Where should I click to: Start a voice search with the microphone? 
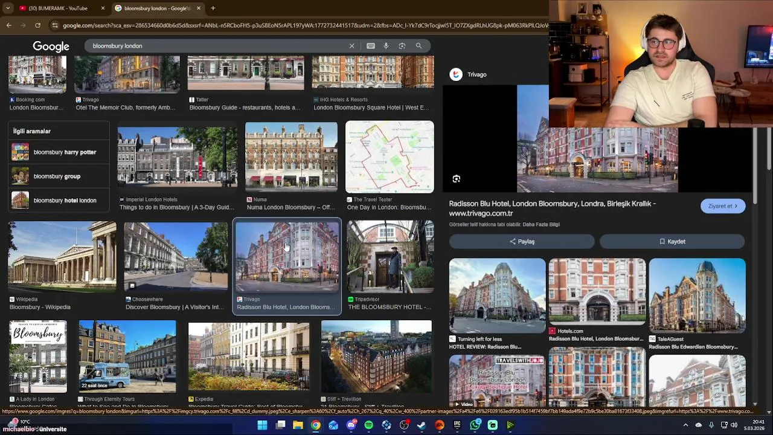click(x=386, y=46)
